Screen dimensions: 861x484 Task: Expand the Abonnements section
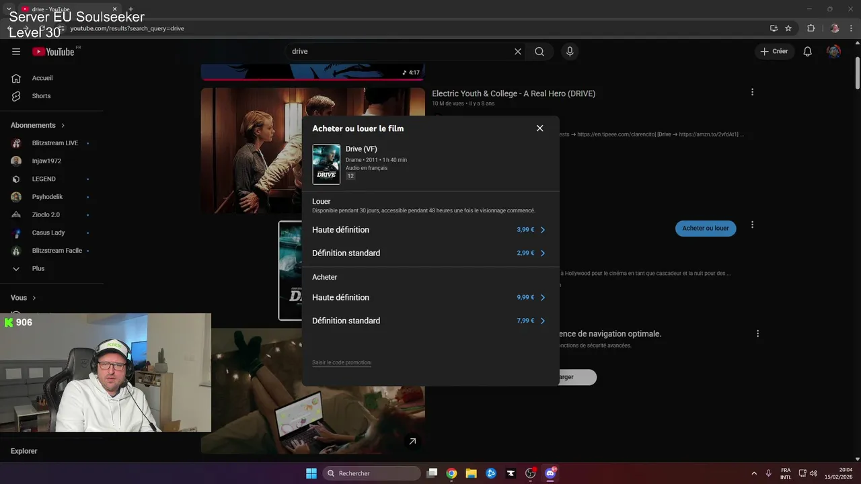pyautogui.click(x=38, y=125)
